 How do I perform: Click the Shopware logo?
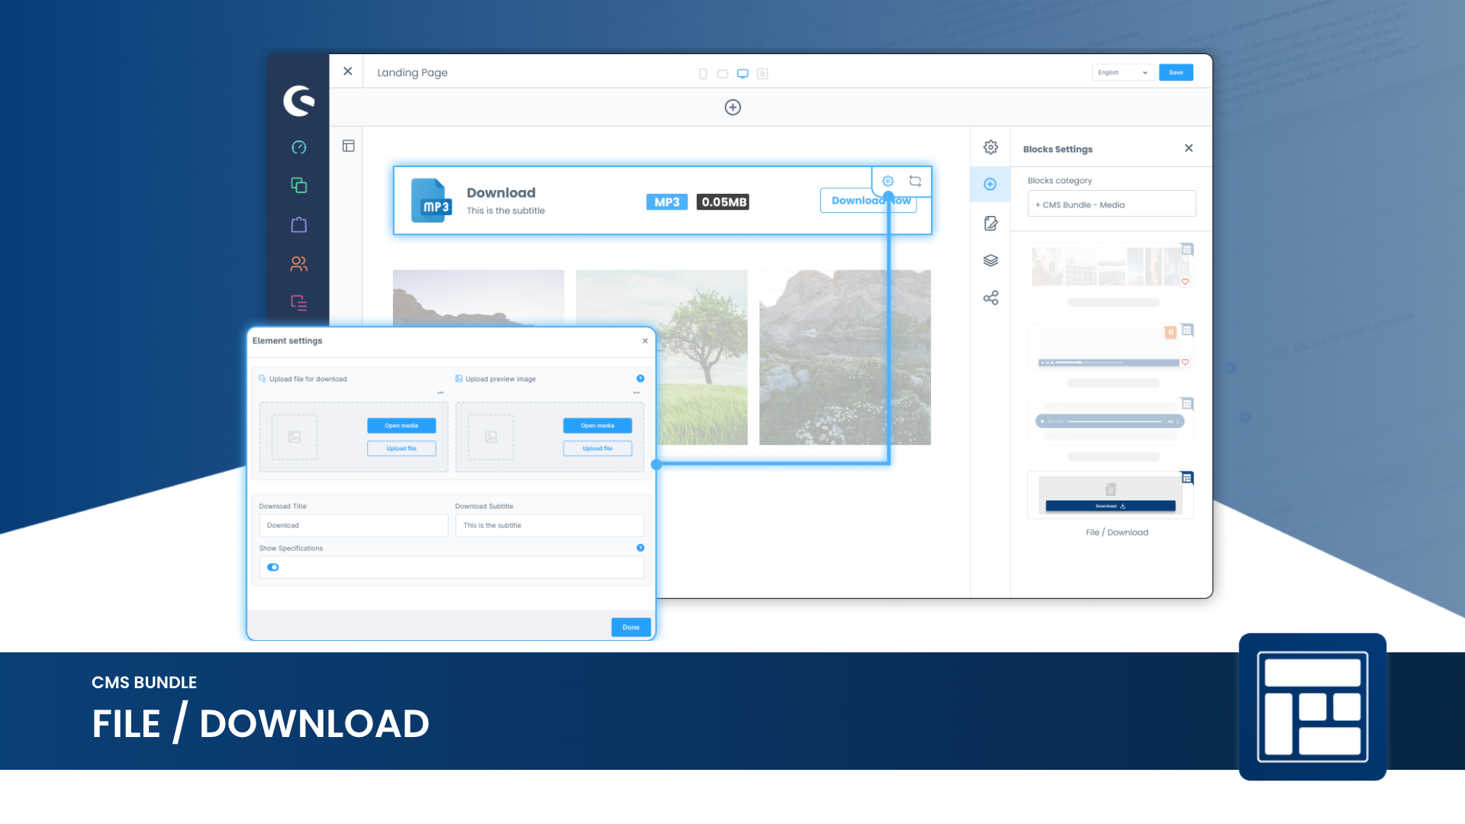pos(298,101)
